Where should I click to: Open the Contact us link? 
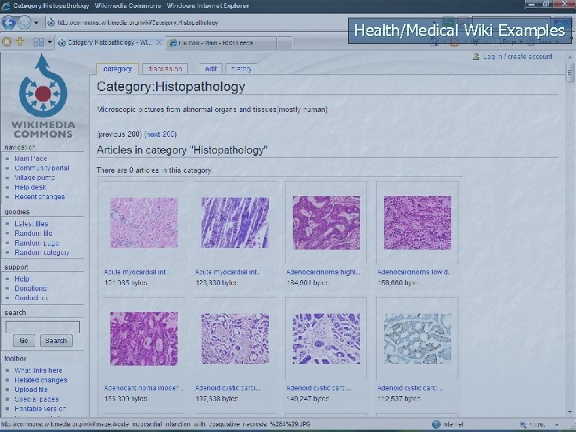pos(31,298)
